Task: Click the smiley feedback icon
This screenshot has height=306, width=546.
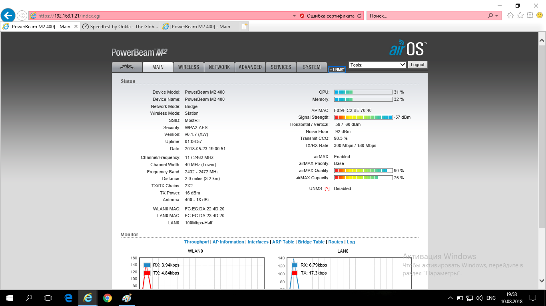Action: (x=540, y=16)
